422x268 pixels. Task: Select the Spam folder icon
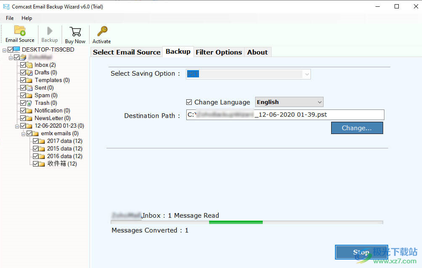(29, 96)
